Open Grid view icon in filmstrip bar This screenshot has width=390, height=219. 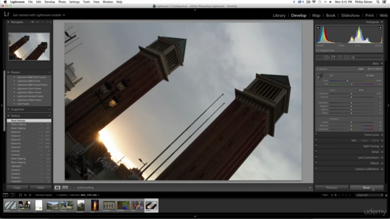point(20,195)
